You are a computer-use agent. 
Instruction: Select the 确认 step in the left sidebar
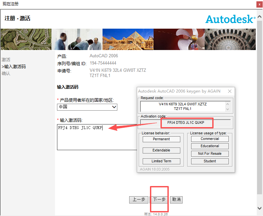[x=6, y=73]
